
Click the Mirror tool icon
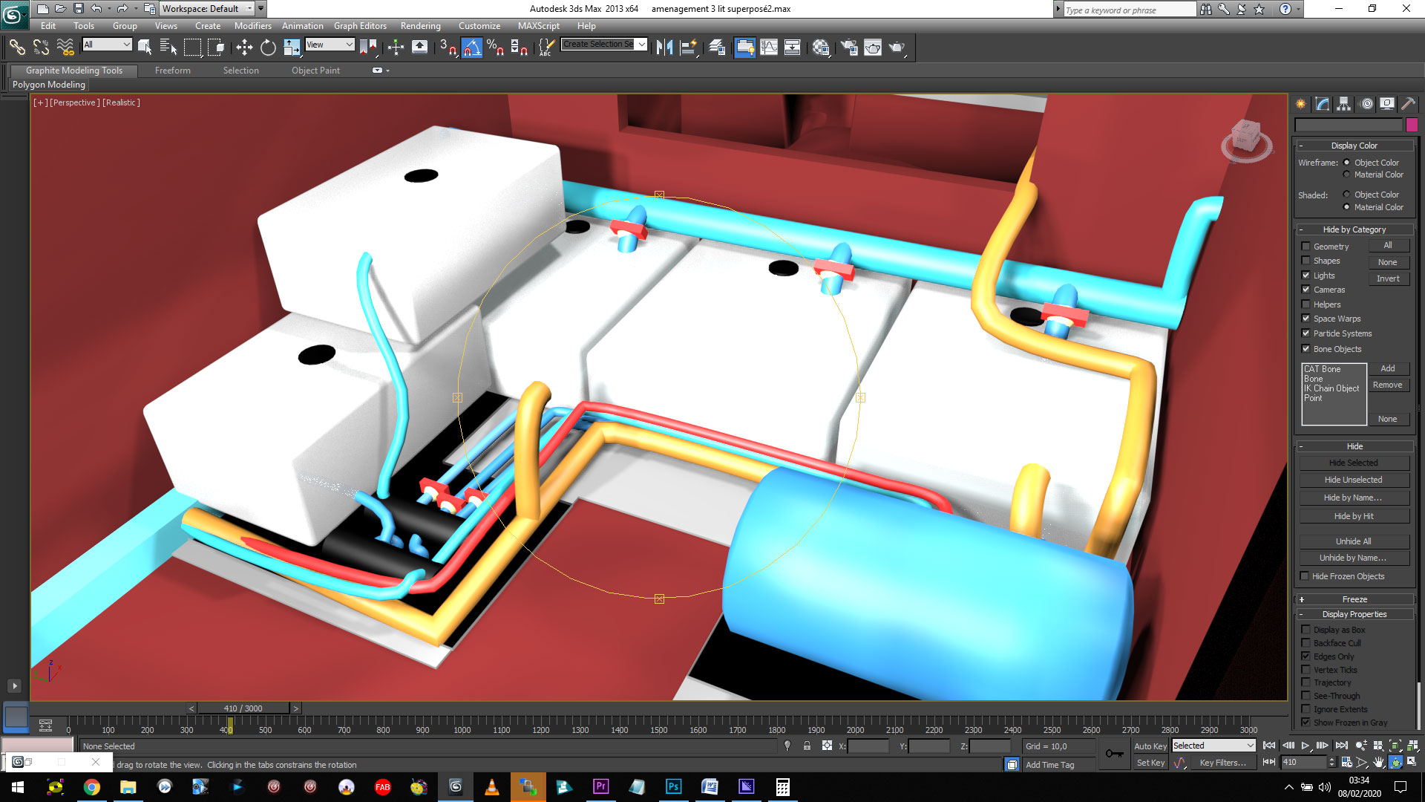click(x=664, y=48)
